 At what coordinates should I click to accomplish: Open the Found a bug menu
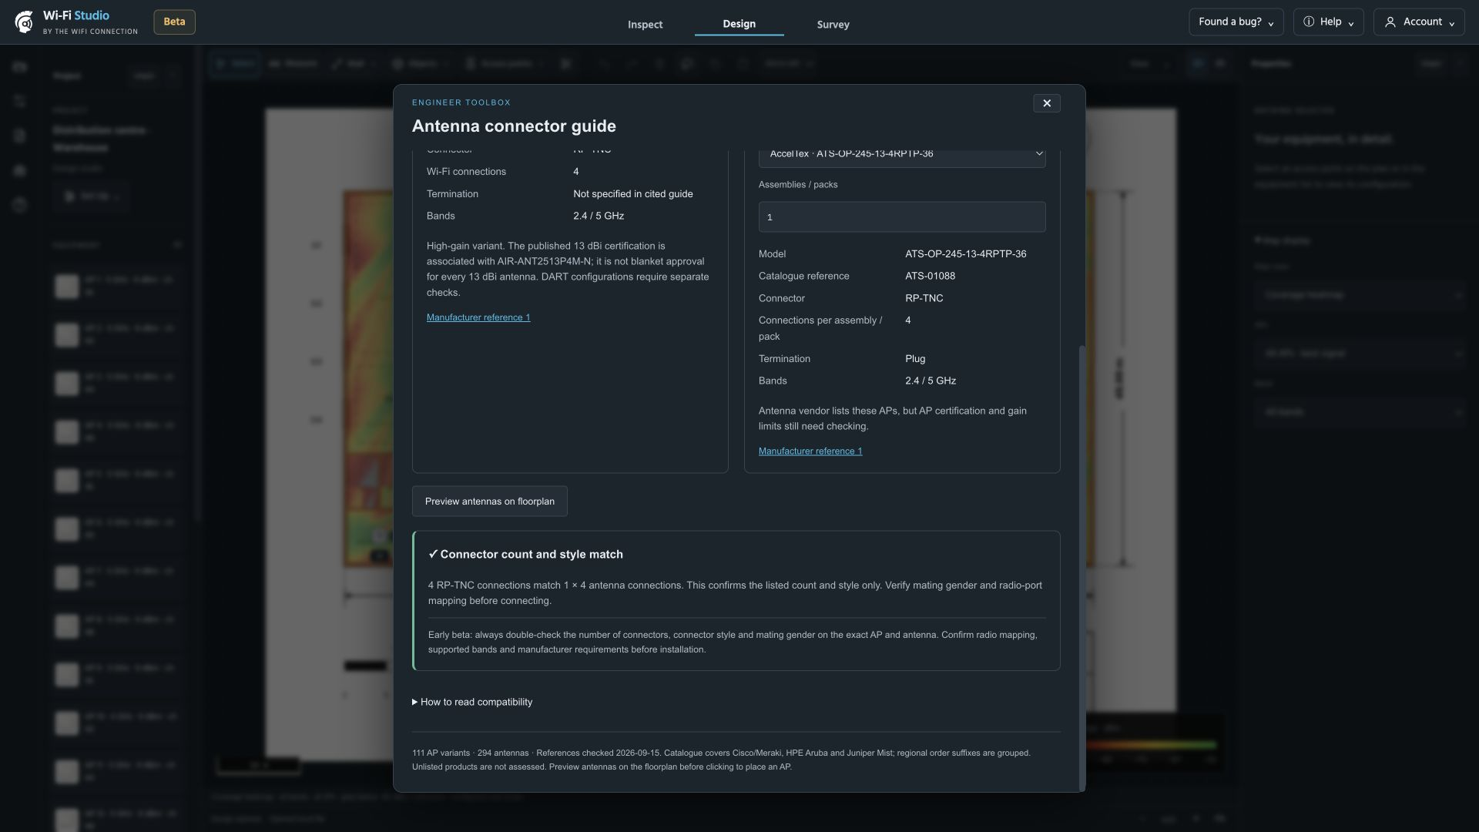click(x=1236, y=22)
